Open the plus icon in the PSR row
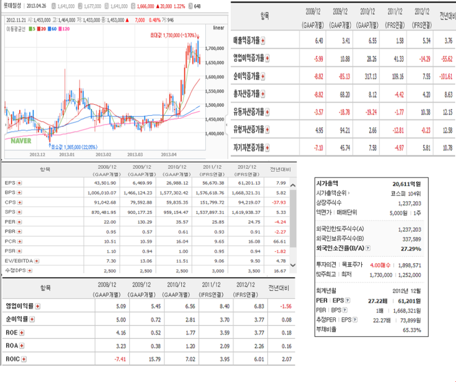This screenshot has height=382, width=456. pos(19,251)
